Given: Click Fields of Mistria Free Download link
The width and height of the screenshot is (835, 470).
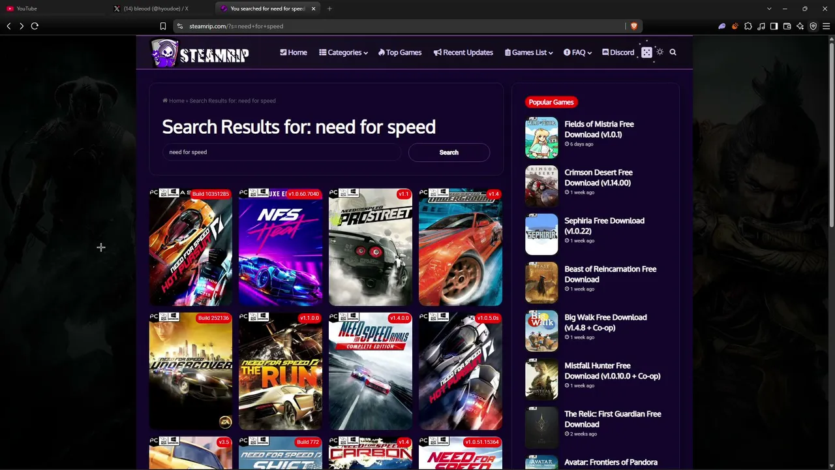Looking at the screenshot, I should 599,129.
